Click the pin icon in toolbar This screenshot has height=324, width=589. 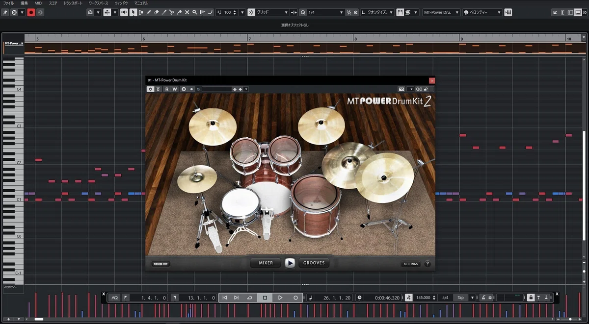coord(5,12)
